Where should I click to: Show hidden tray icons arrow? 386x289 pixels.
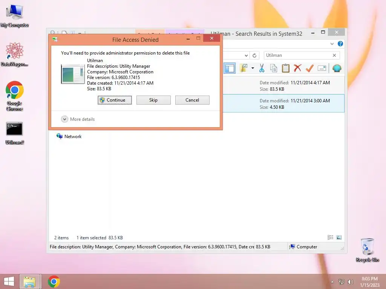tap(332, 282)
